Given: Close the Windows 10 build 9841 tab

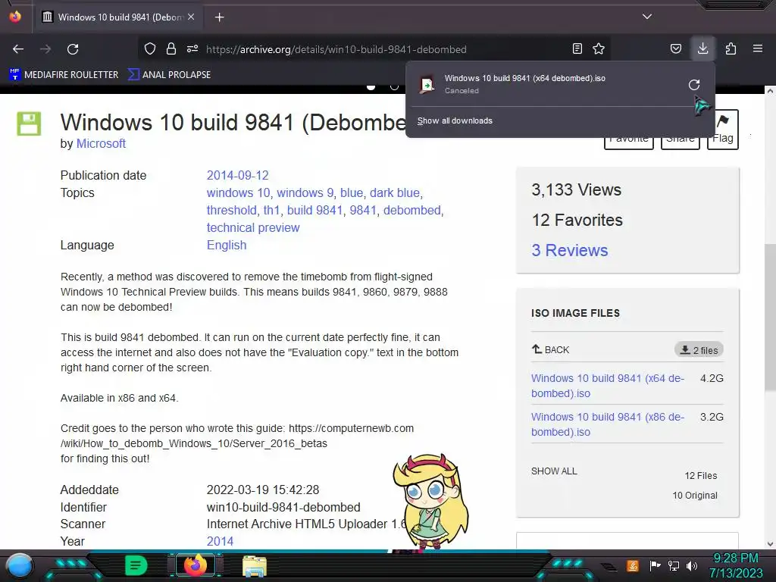Looking at the screenshot, I should [x=191, y=17].
